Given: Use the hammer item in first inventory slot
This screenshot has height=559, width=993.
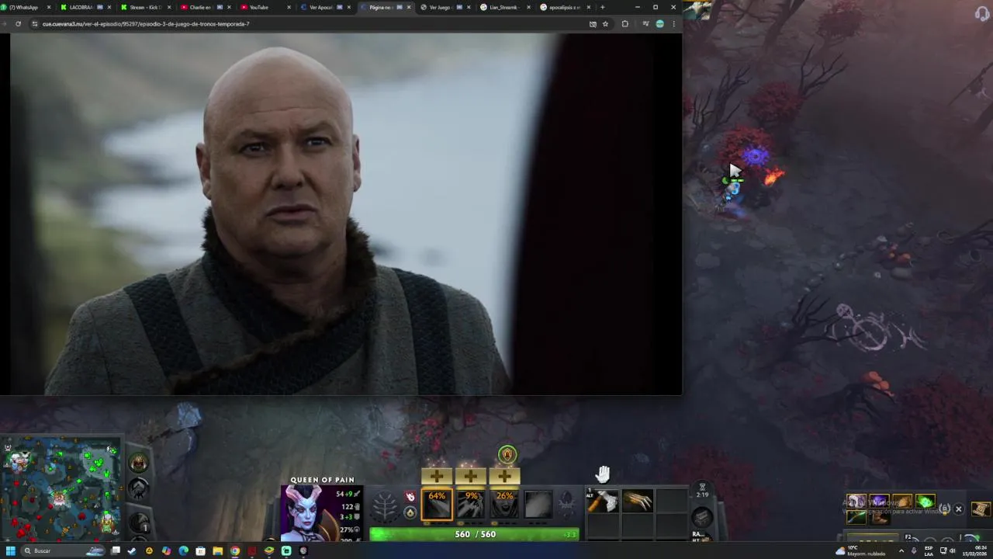Looking at the screenshot, I should 603,502.
